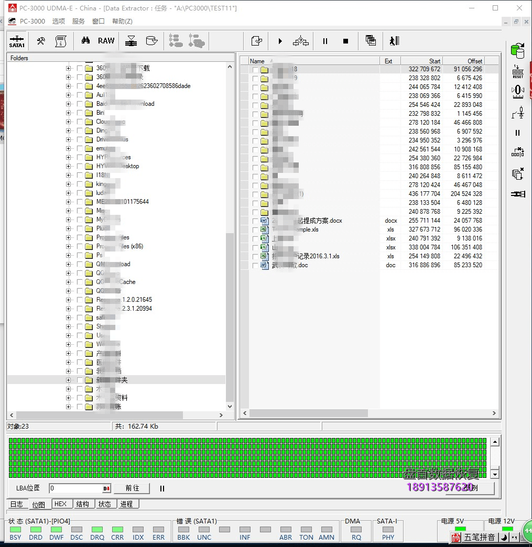The width and height of the screenshot is (532, 547).
Task: Check the box for the ample.xls file
Action: click(x=255, y=229)
